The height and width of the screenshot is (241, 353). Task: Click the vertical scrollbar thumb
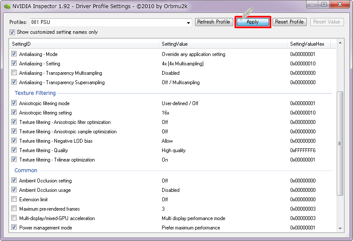point(340,144)
